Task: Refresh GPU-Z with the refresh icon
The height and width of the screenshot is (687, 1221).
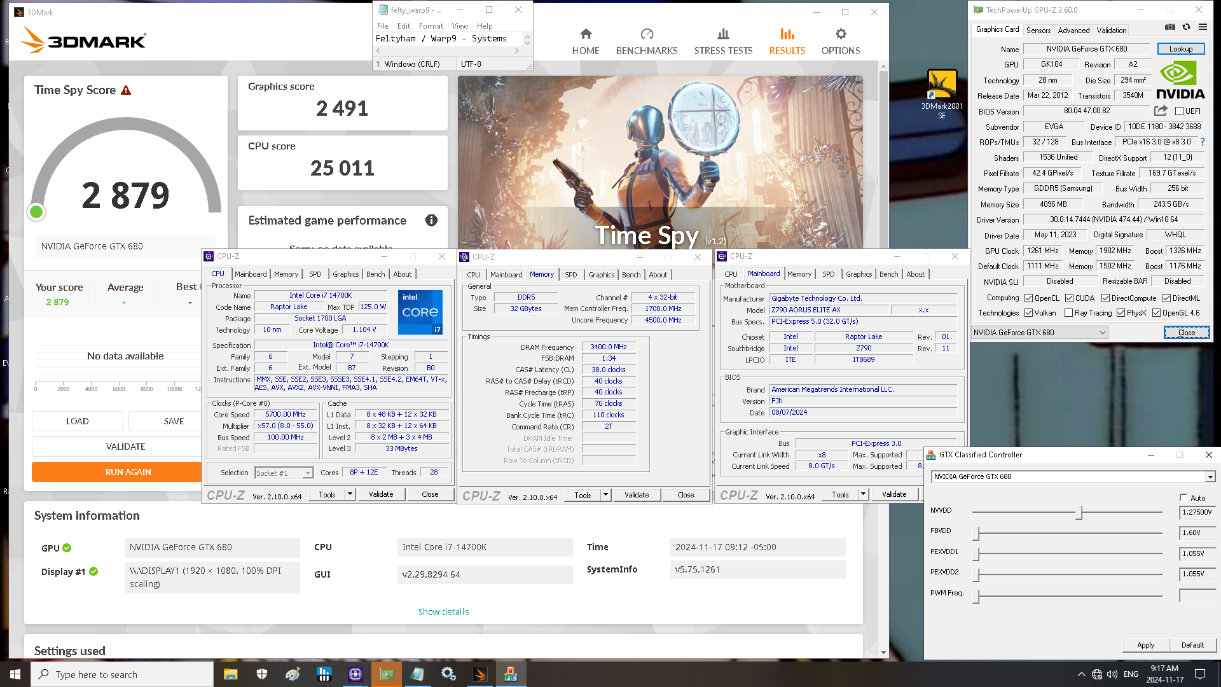Action: coord(1186,27)
